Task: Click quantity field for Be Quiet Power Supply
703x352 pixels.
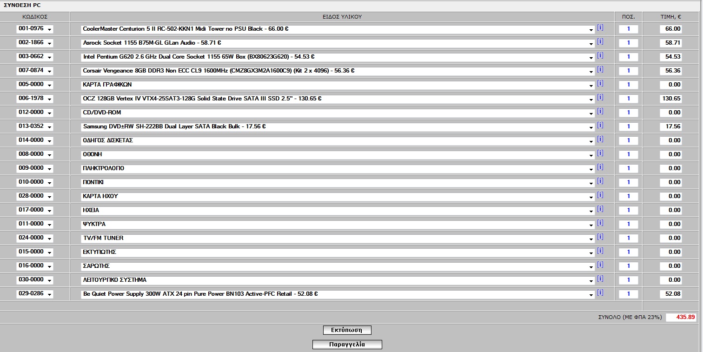Action: pos(629,294)
